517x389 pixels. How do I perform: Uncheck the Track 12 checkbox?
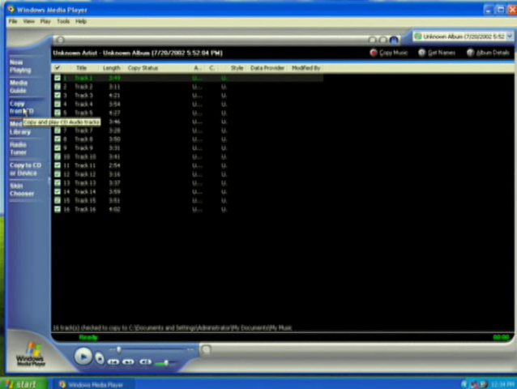(58, 174)
